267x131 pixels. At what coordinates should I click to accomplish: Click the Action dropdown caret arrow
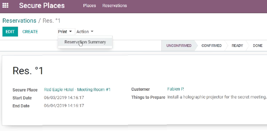92,31
